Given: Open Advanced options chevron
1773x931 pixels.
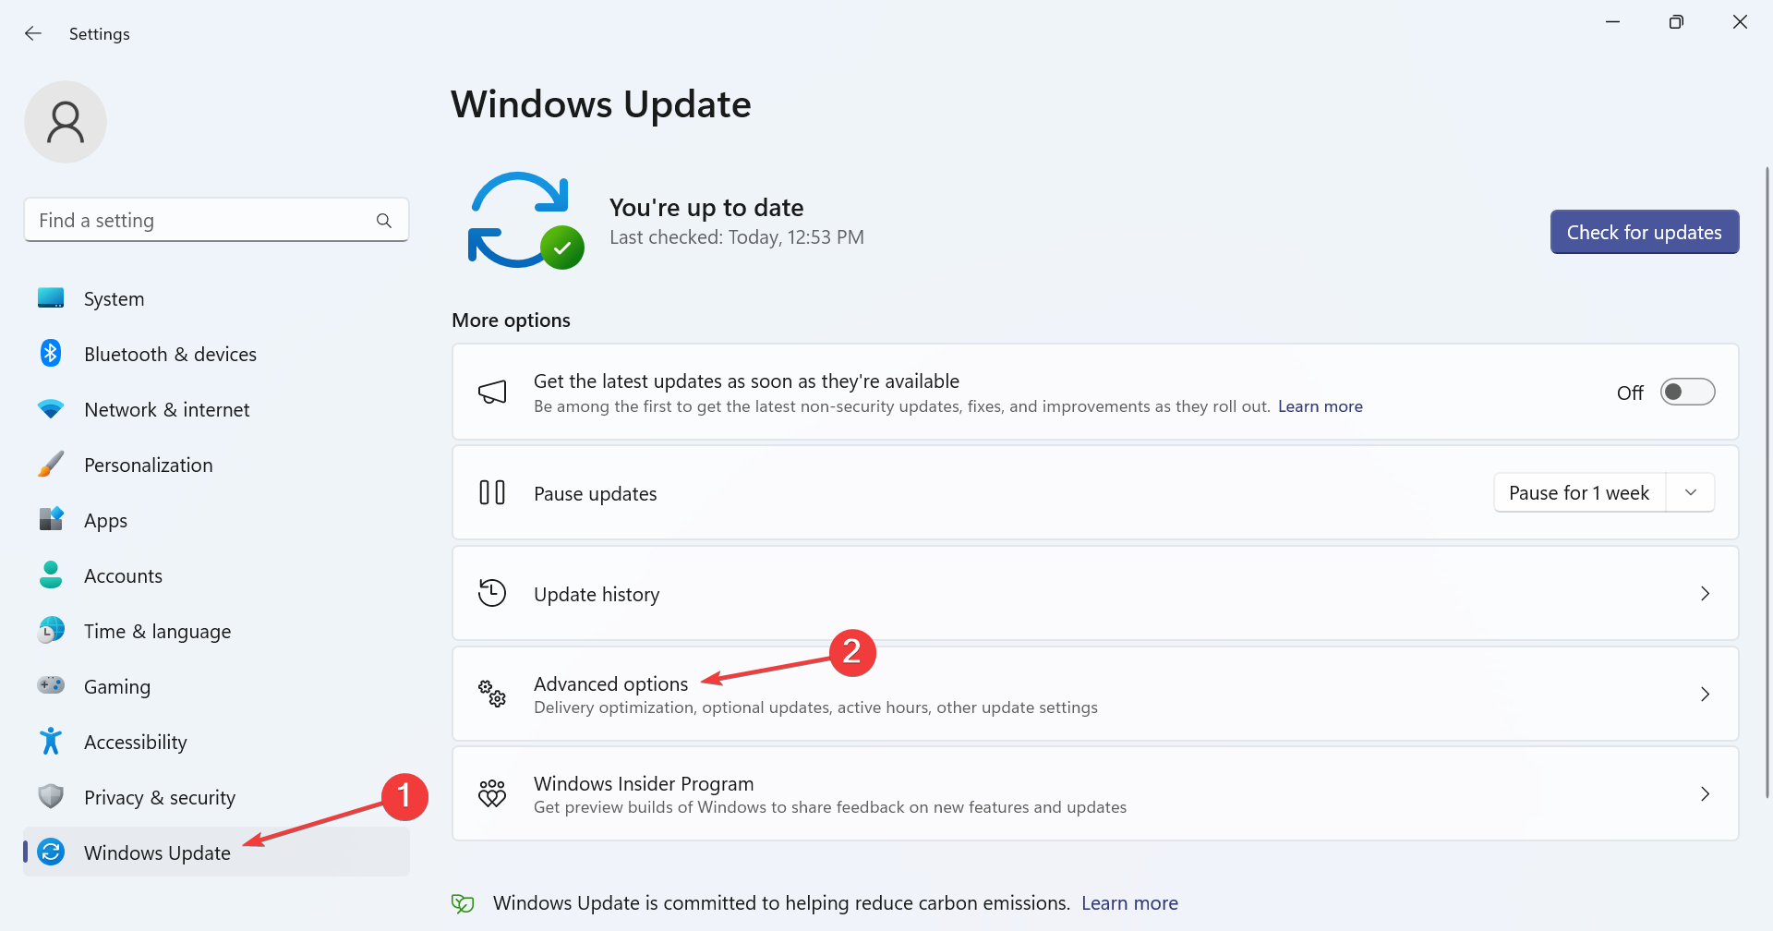Looking at the screenshot, I should click(1705, 695).
